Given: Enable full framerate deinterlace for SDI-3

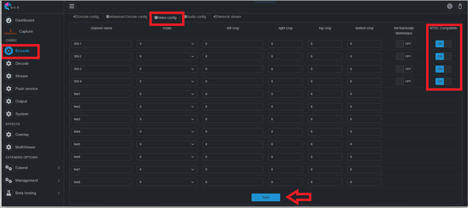Looking at the screenshot, I should pyautogui.click(x=404, y=69).
